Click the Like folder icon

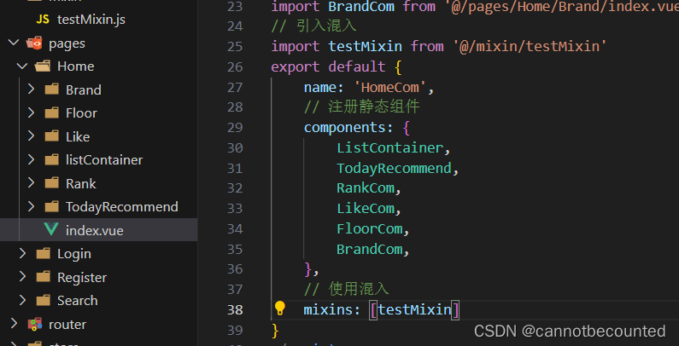click(x=51, y=136)
